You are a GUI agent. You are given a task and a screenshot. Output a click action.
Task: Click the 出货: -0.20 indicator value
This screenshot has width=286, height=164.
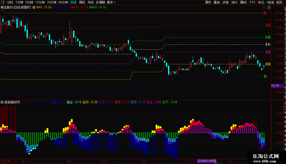tap(106, 102)
